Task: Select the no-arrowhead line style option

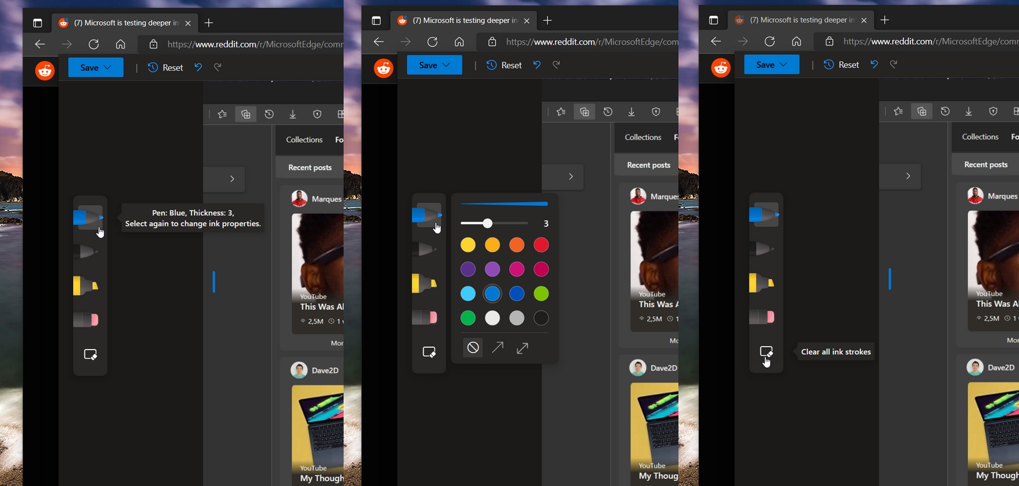Action: 473,348
